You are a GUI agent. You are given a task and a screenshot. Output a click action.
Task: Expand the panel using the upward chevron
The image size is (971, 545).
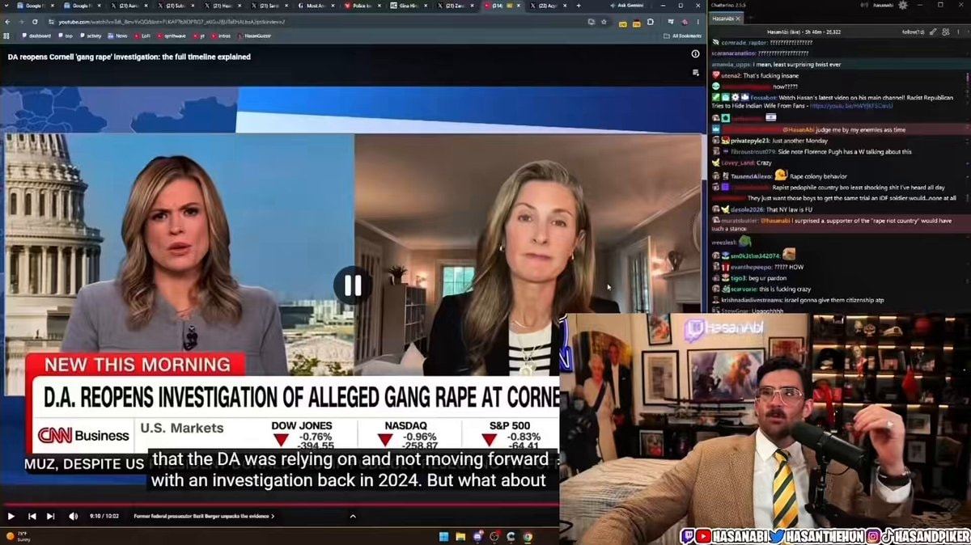coord(352,516)
